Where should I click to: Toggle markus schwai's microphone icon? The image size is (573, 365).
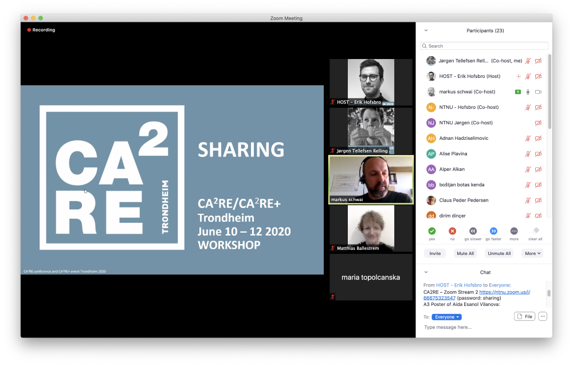click(x=528, y=92)
